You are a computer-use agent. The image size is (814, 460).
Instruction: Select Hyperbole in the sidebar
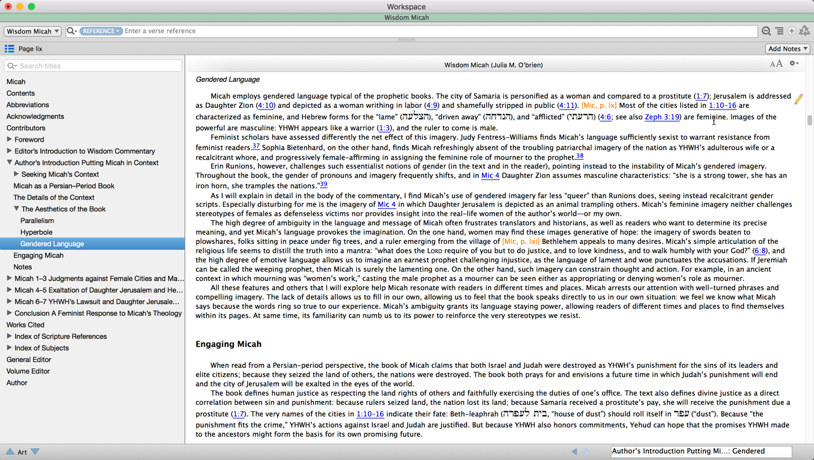tap(36, 232)
